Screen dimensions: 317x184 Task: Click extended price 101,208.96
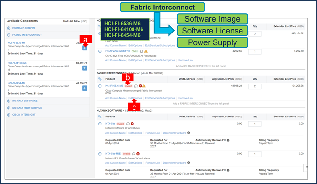297,86
